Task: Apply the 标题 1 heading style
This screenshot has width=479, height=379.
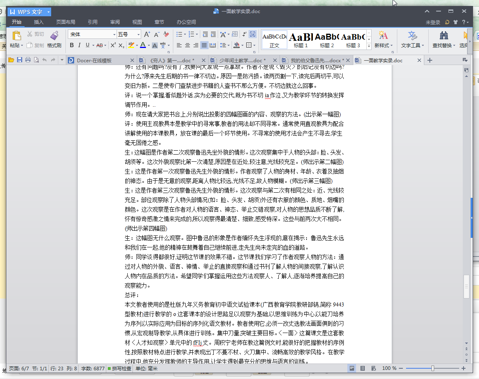Action: point(301,40)
